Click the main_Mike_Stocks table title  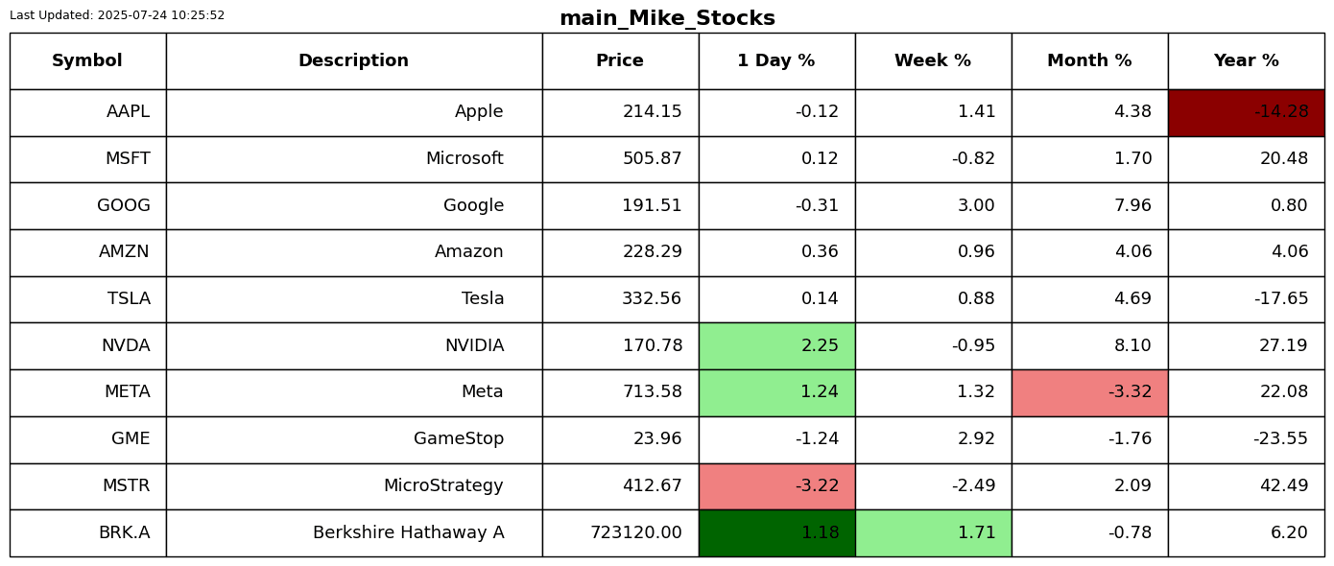pos(667,18)
